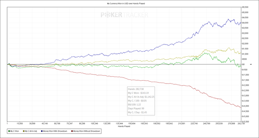Click the y-axis label '$2,000'

click(245, 43)
